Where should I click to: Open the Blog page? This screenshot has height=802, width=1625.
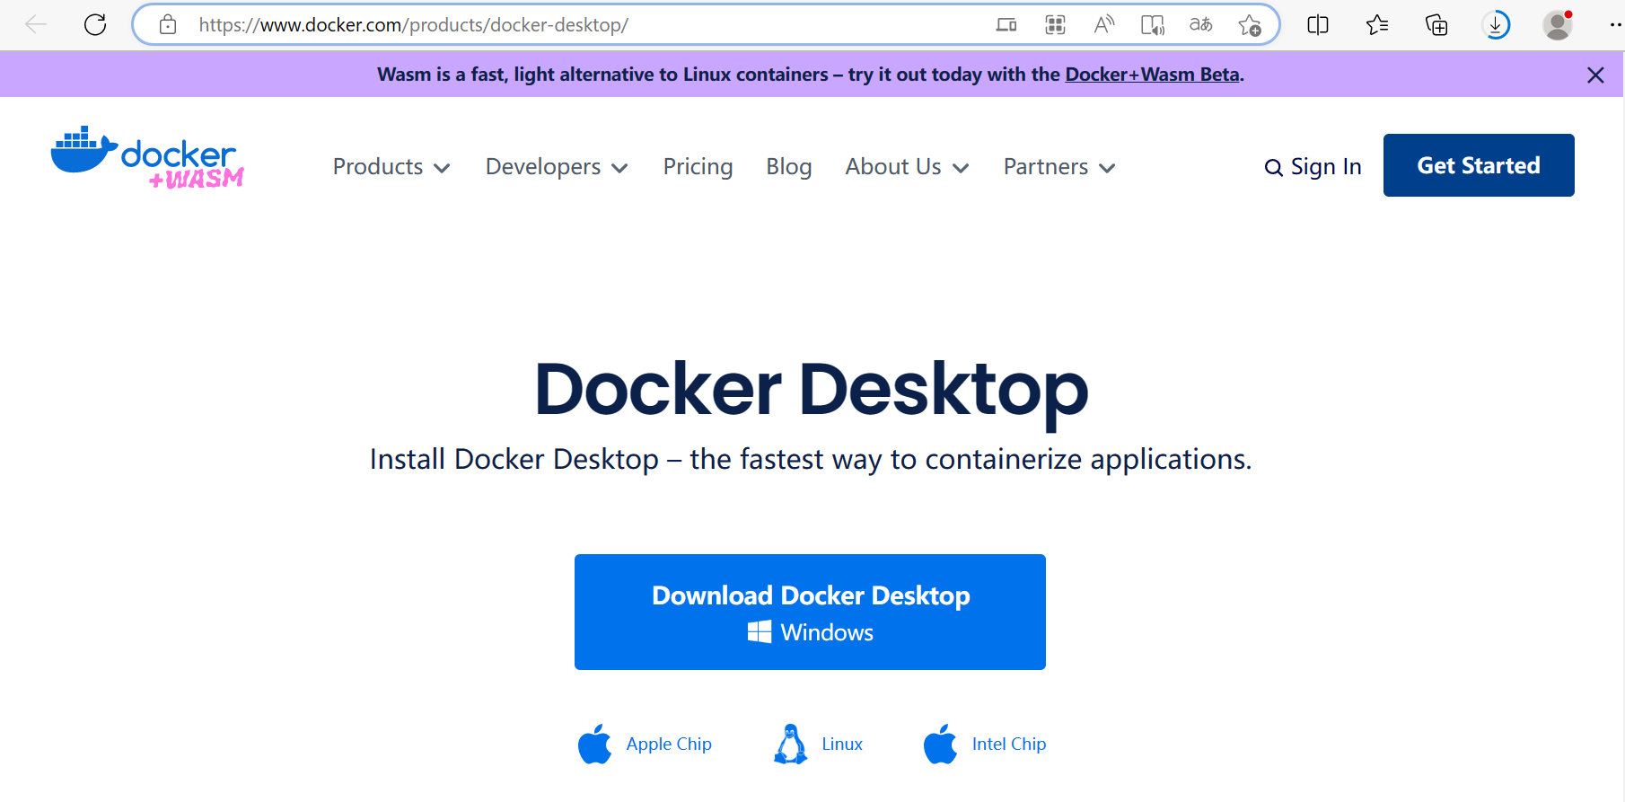point(789,167)
